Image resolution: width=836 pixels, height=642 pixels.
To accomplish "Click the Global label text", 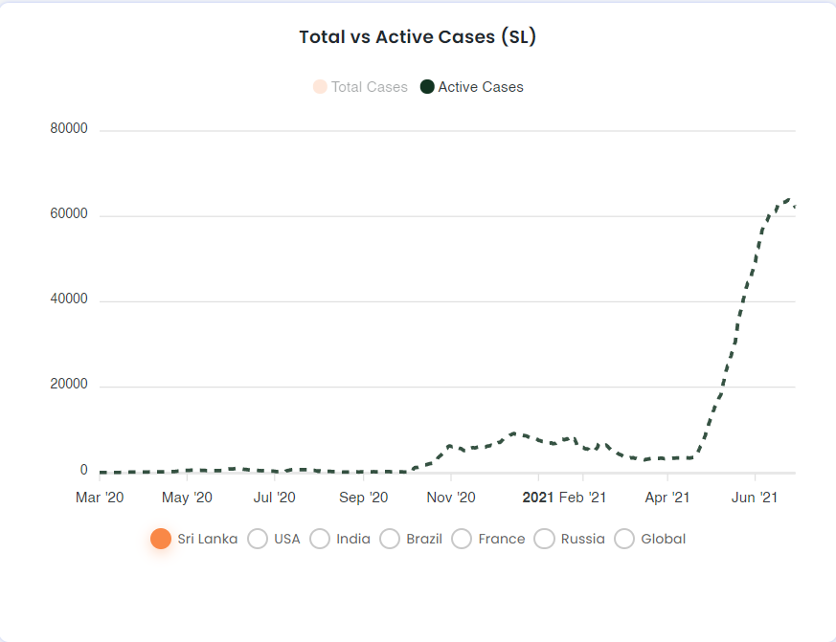I will click(664, 539).
